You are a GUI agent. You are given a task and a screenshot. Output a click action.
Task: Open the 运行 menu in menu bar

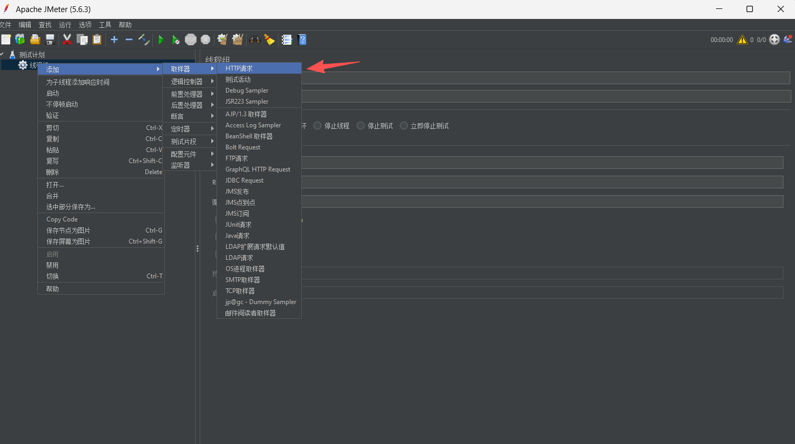65,25
